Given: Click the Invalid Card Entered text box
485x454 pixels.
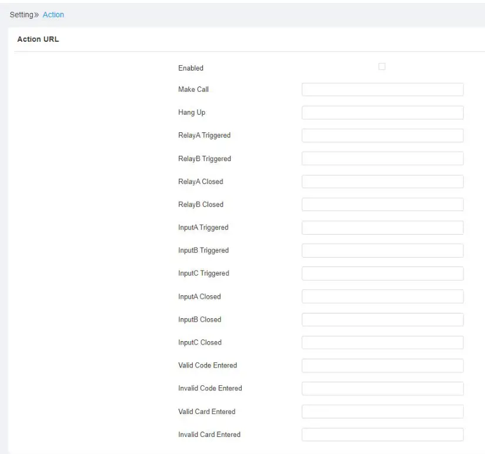Looking at the screenshot, I should coord(382,435).
